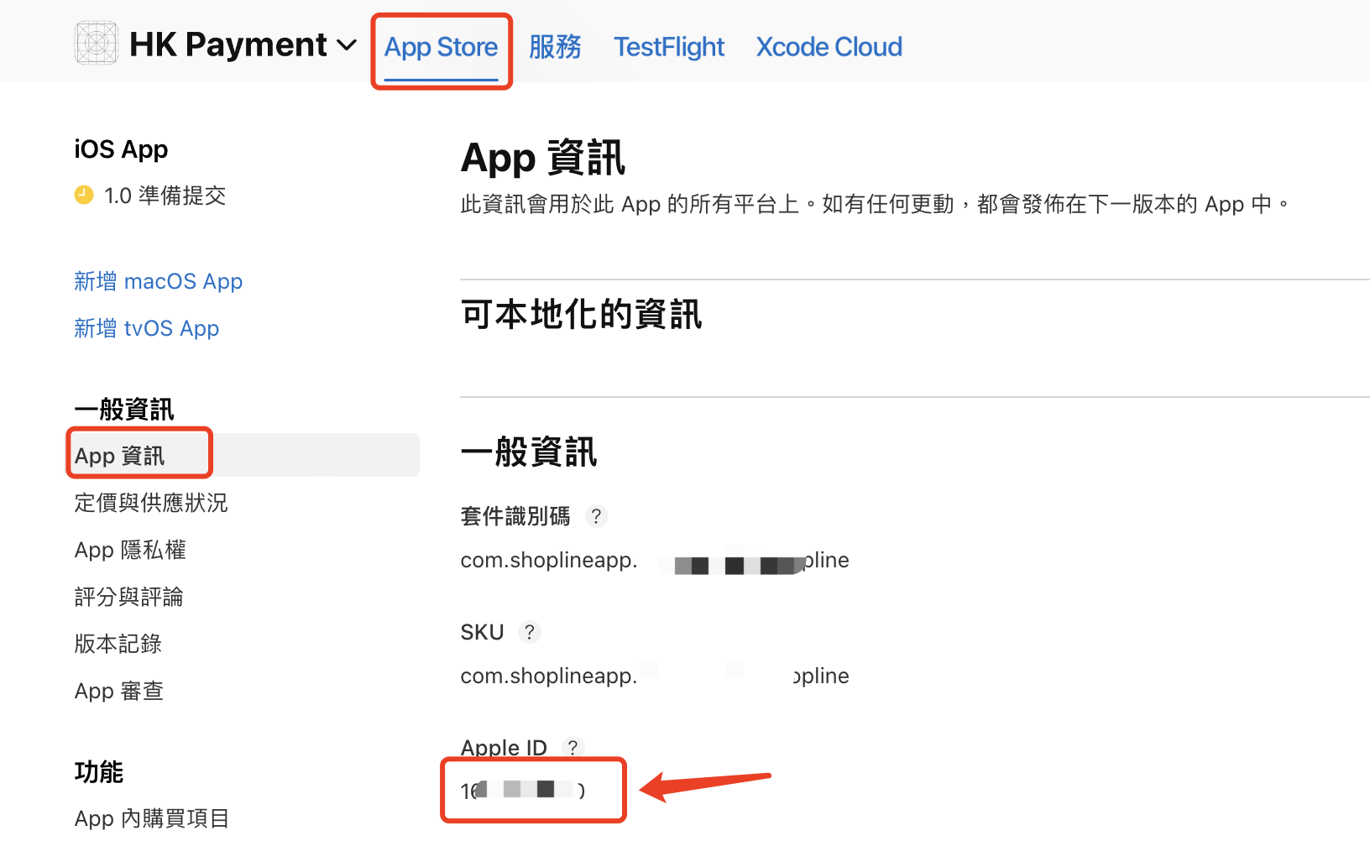Click the 功能 sidebar section heading
The width and height of the screenshot is (1370, 841).
(x=99, y=772)
